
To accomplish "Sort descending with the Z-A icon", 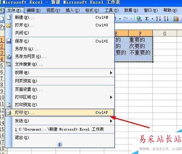I will point(166,19).
